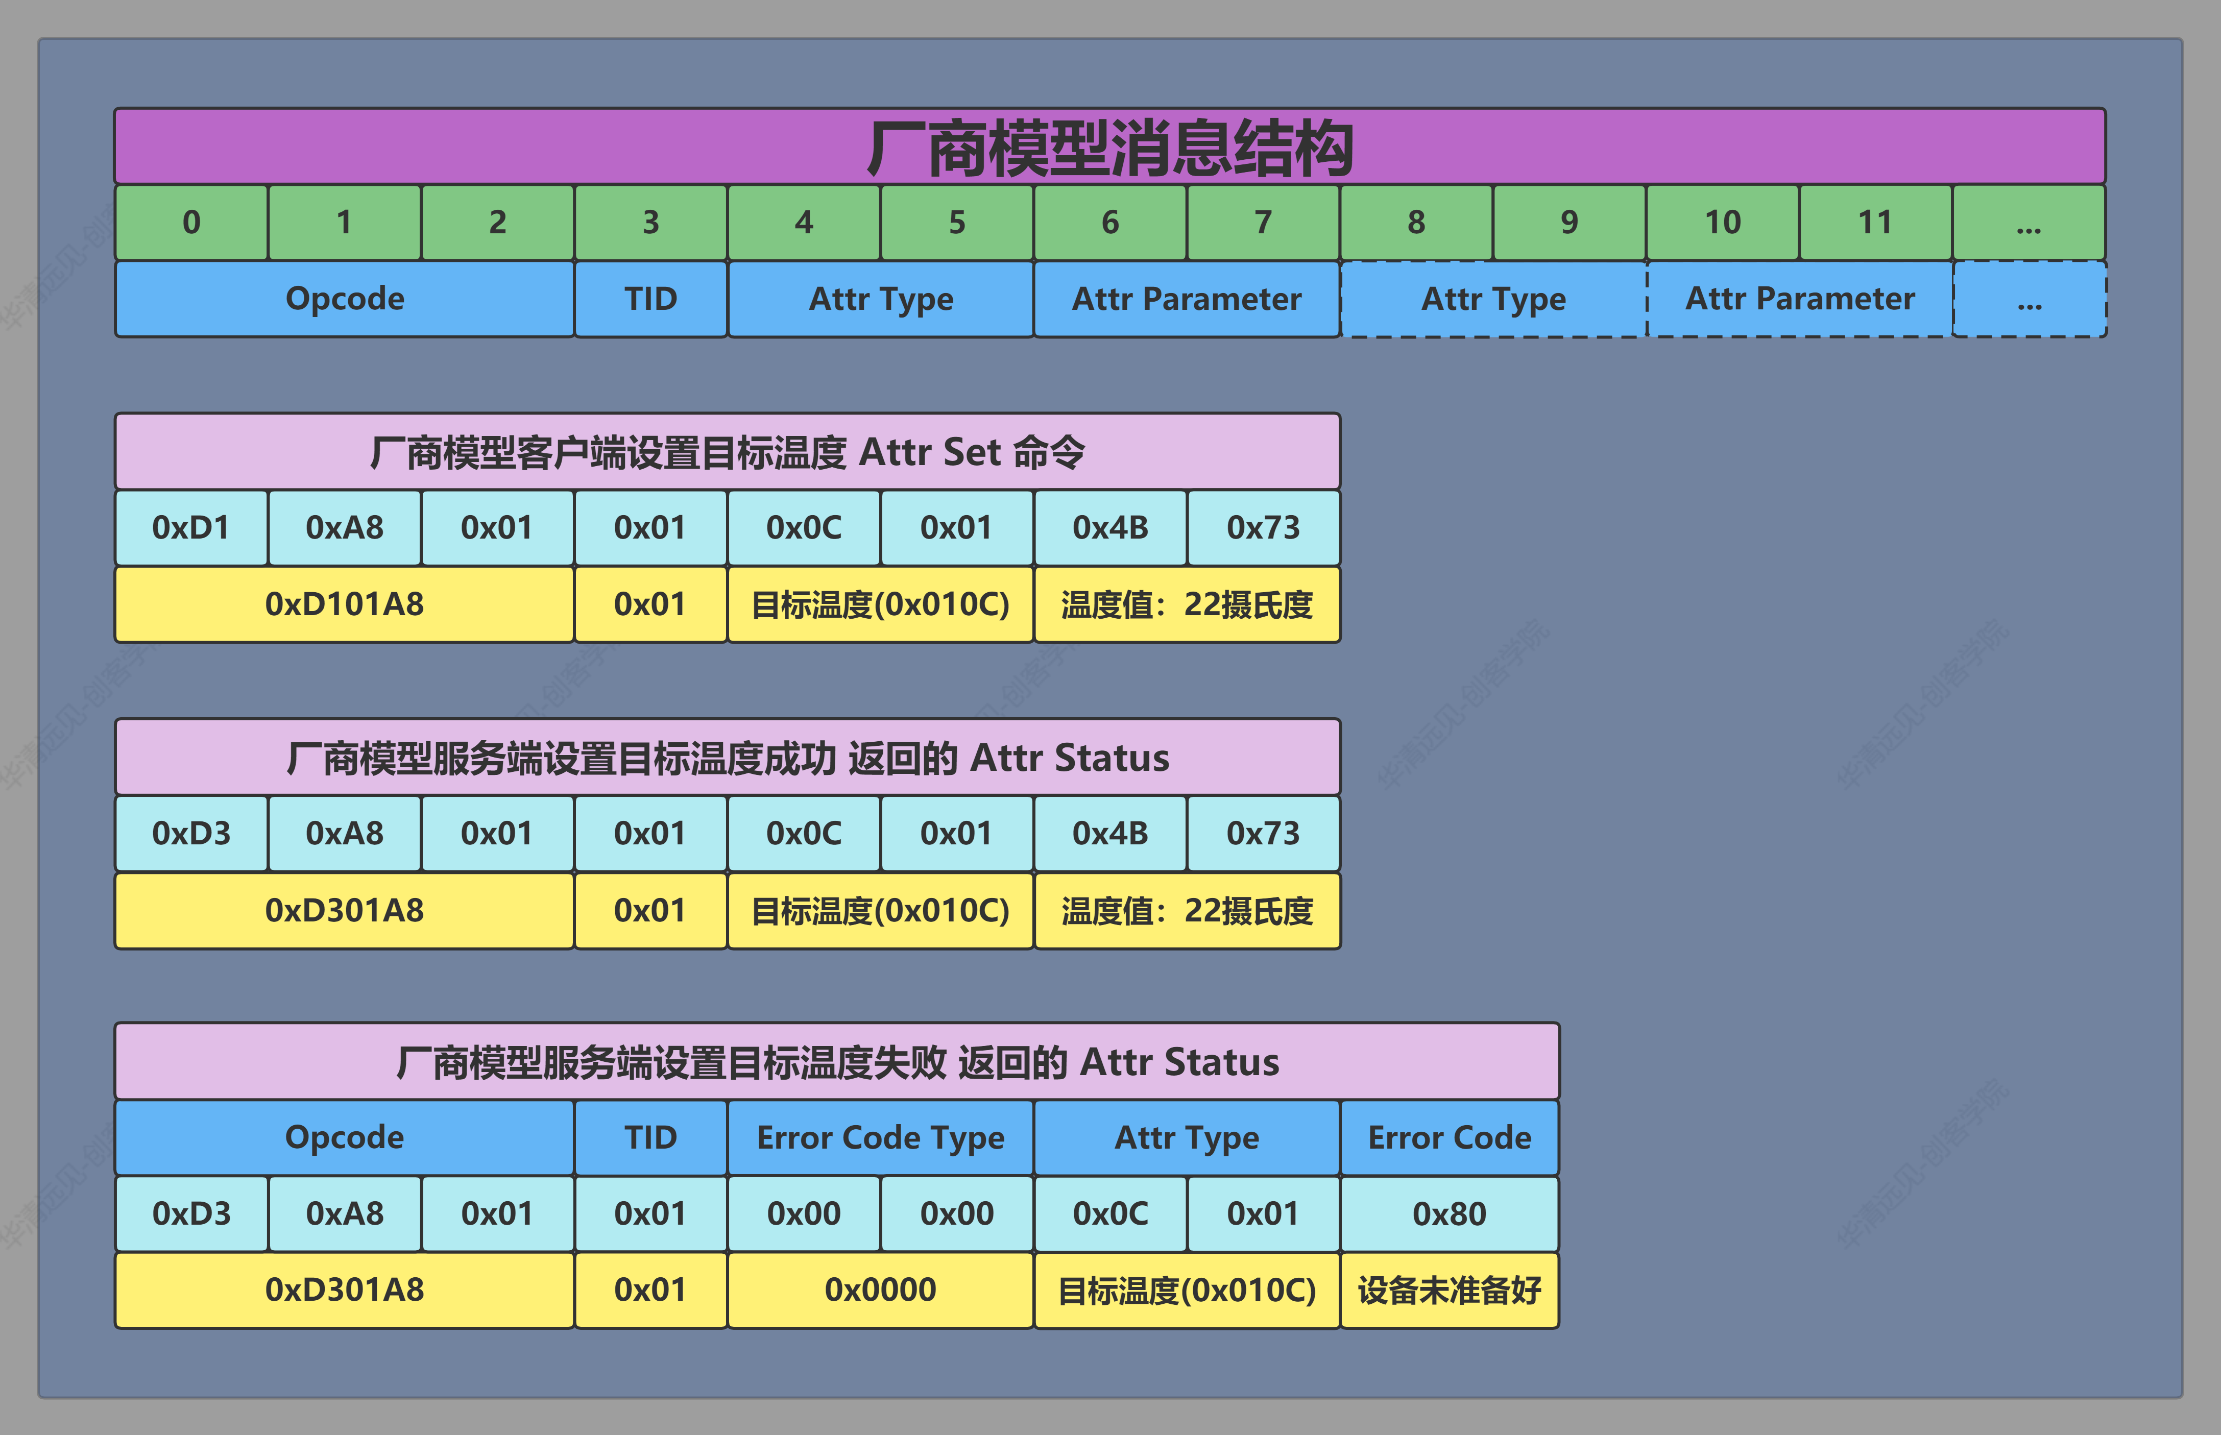Image resolution: width=2221 pixels, height=1435 pixels.
Task: Click the 设备未准备好 yellow cell
Action: tap(1449, 1290)
